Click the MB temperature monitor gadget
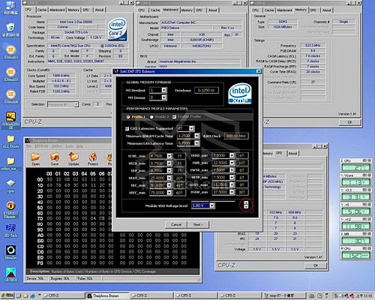This screenshot has width=375, height=300. 356,238
